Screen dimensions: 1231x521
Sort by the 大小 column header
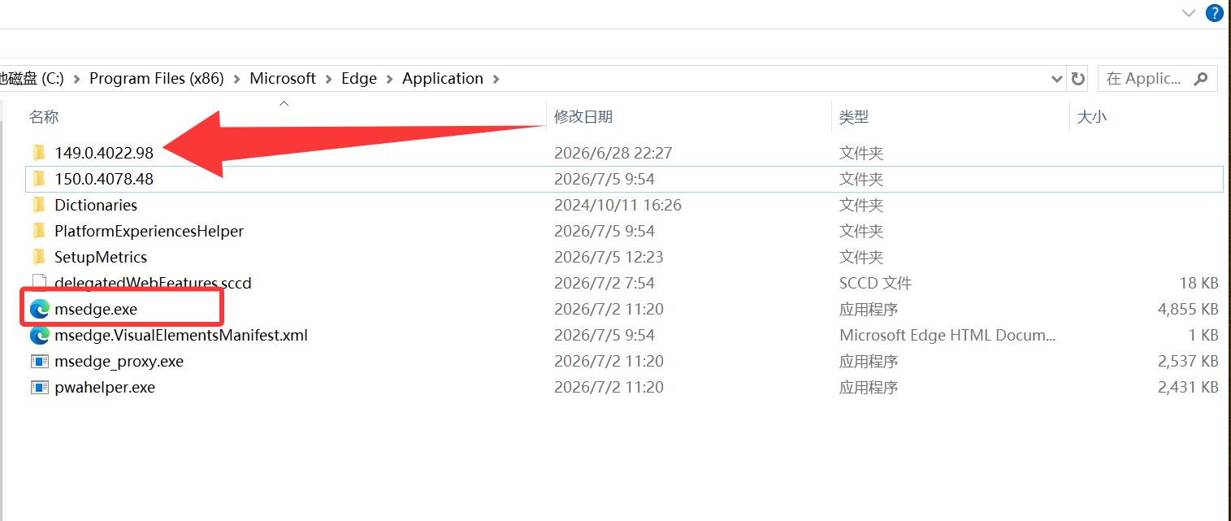coord(1091,117)
